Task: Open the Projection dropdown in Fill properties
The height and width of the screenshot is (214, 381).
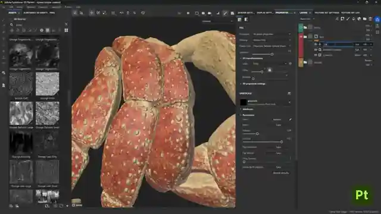Action: (x=271, y=34)
